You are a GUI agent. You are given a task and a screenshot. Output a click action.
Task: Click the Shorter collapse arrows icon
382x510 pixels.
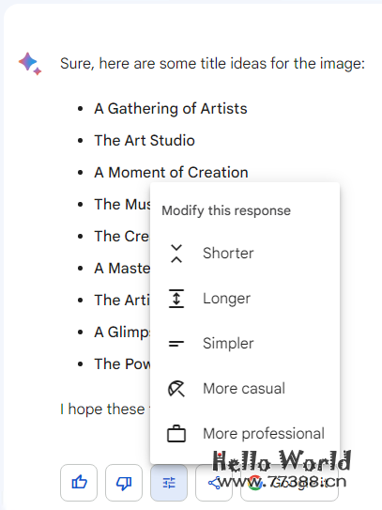click(x=176, y=254)
